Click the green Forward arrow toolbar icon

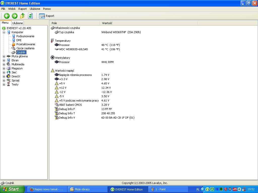pyautogui.click(x=15, y=16)
